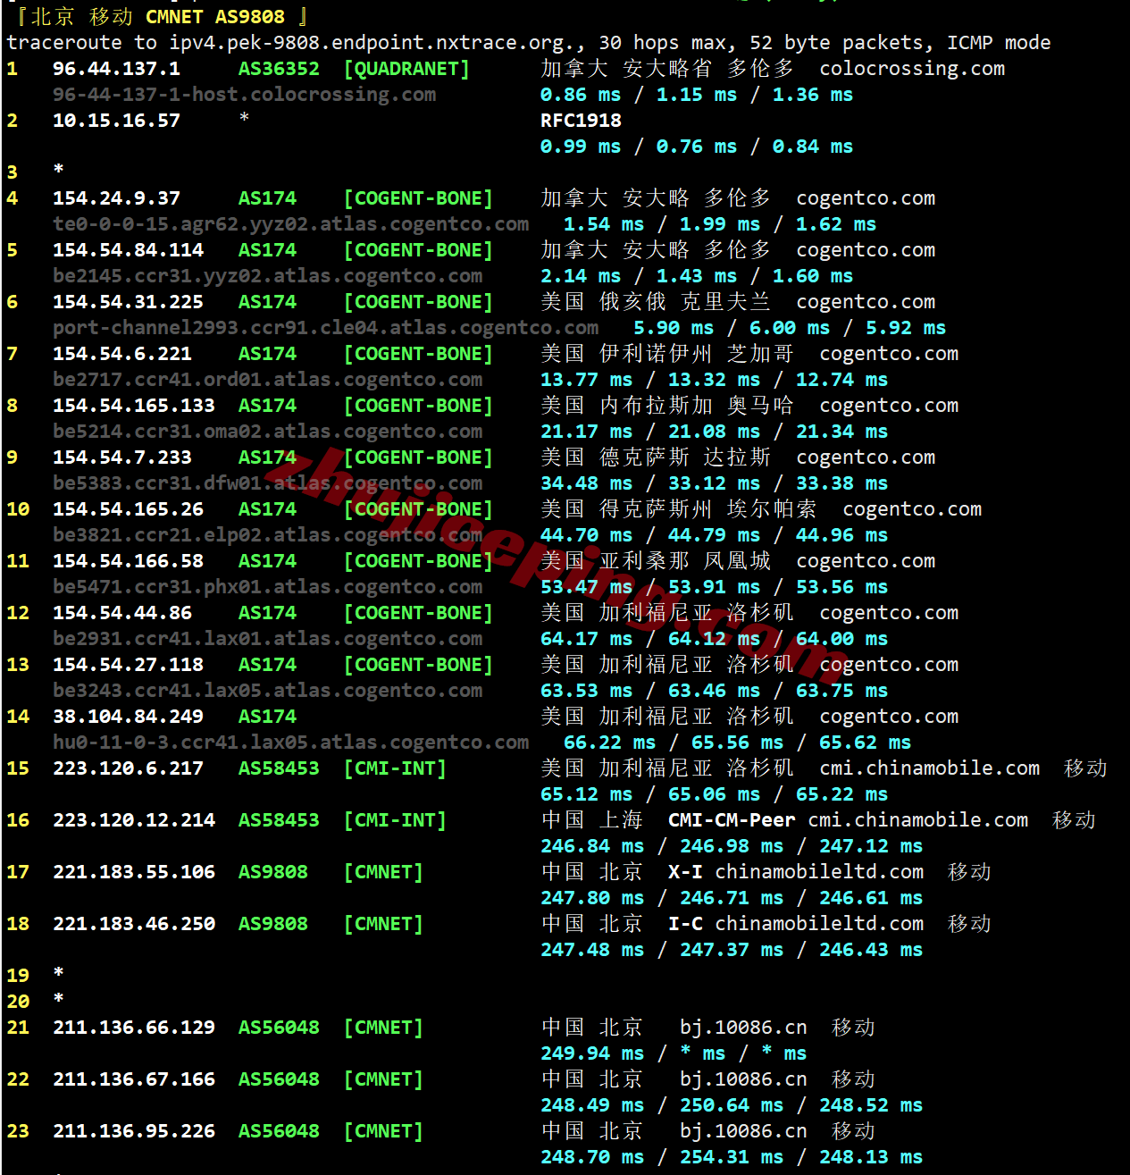Select latency 0.86 ms on hop 1
1130x1175 pixels.
point(581,95)
